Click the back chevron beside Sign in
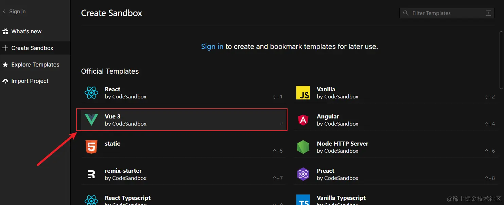The height and width of the screenshot is (205, 504). pyautogui.click(x=4, y=11)
